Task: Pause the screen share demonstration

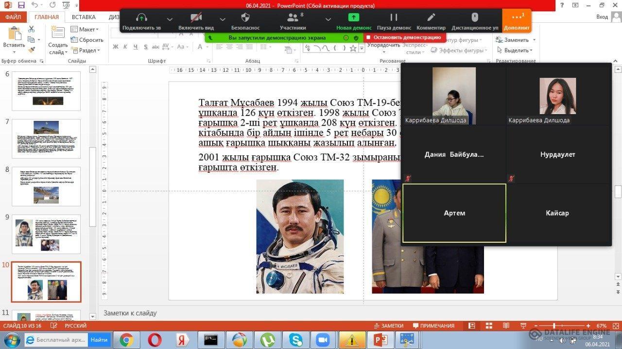Action: tap(394, 18)
